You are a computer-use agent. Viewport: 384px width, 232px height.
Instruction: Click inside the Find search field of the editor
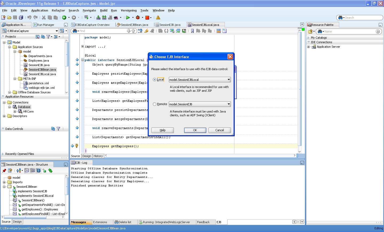point(107,31)
